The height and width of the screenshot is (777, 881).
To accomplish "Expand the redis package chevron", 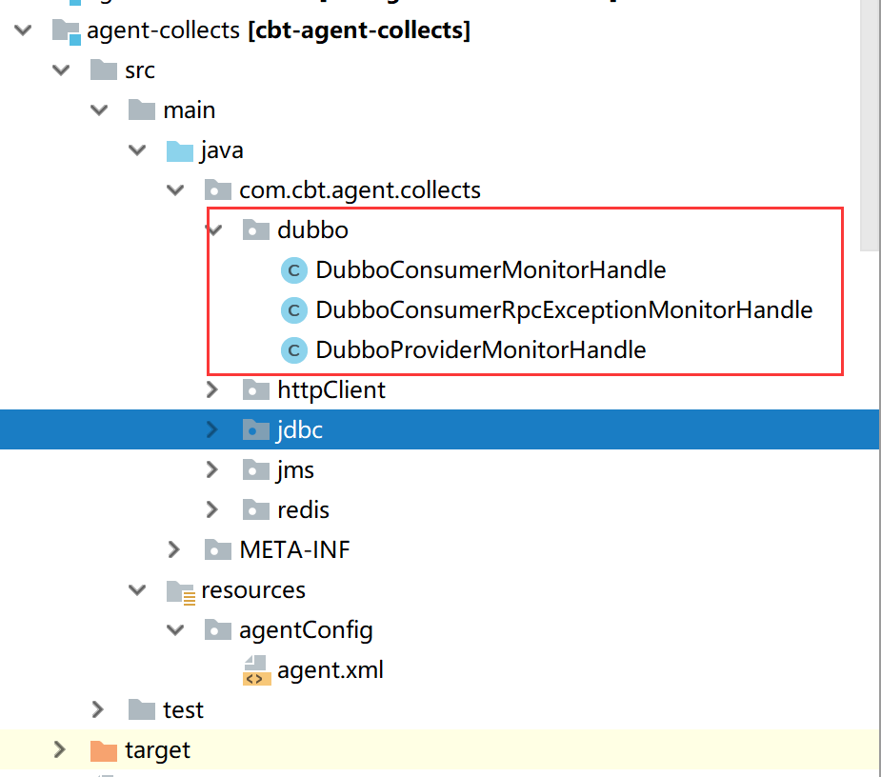I will (211, 509).
